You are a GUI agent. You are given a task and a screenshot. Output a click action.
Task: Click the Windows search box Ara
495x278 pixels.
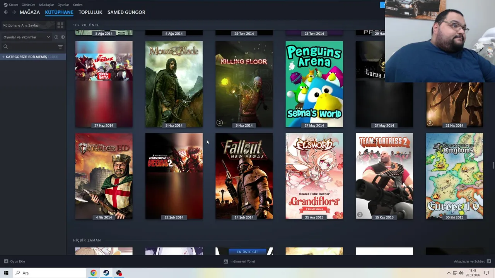49,273
